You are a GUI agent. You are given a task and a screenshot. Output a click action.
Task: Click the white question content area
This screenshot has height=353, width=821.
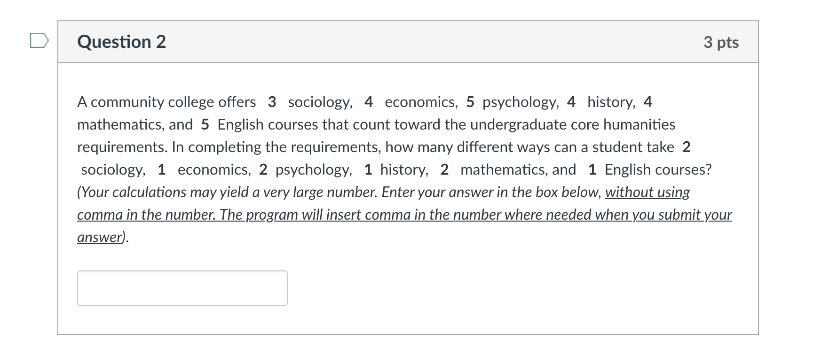(408, 197)
